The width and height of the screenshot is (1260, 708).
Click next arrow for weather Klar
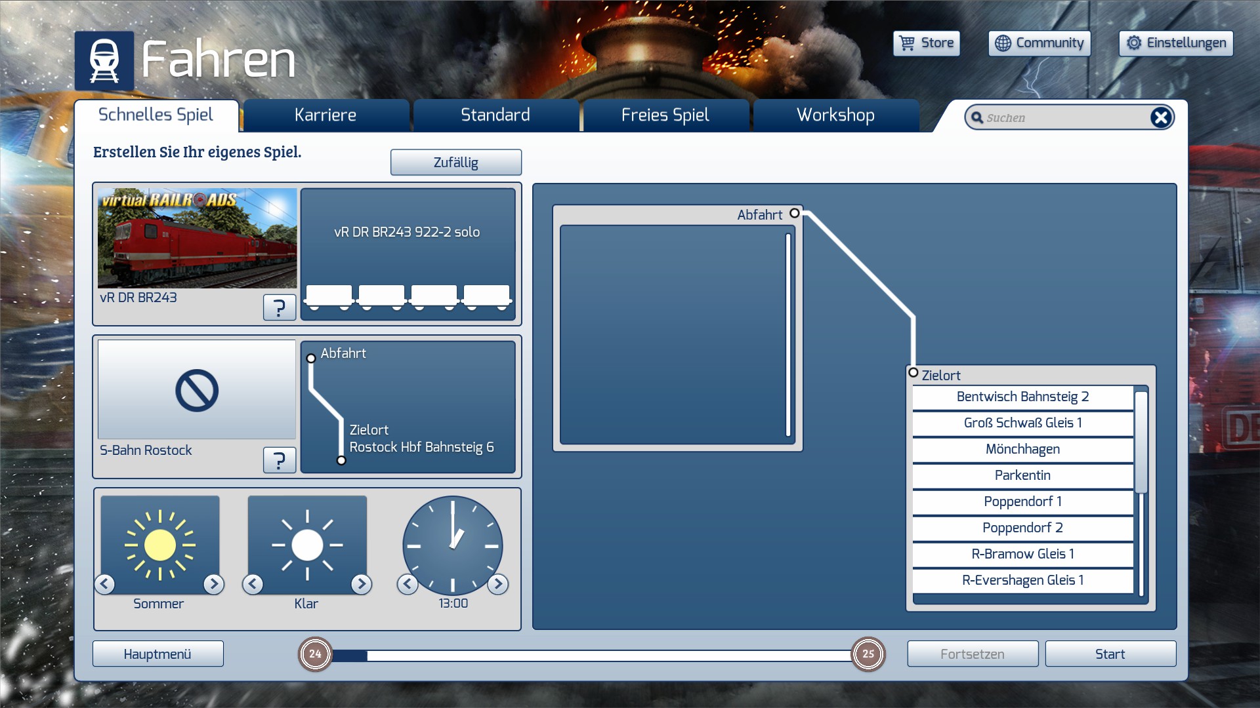click(x=361, y=583)
